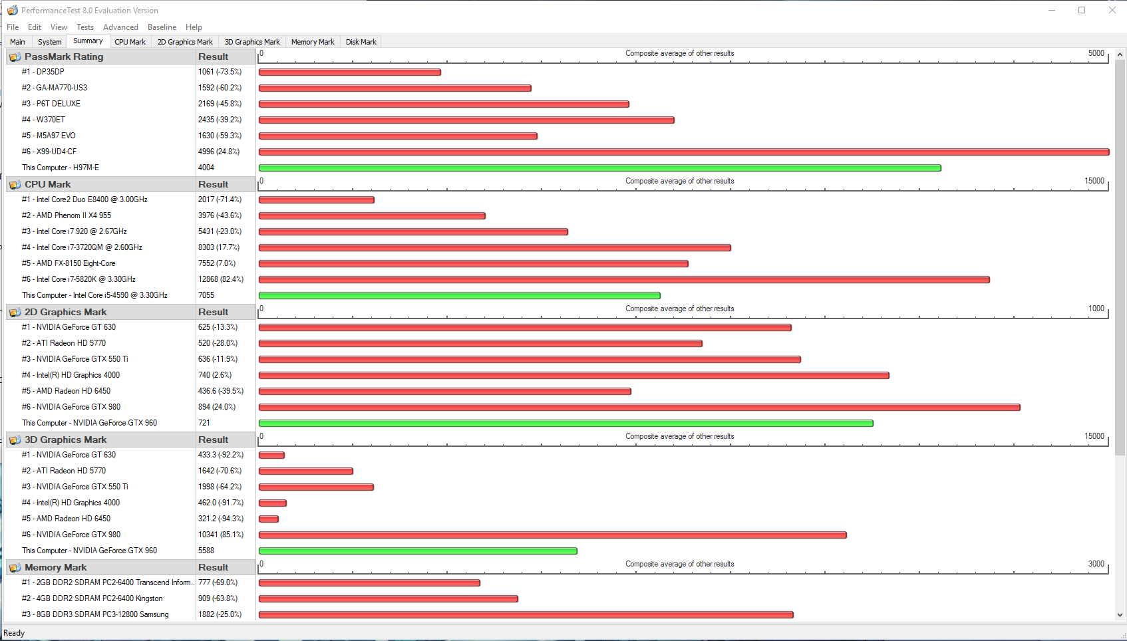The image size is (1127, 641).
Task: Switch to the 3D Graphics Mark tab
Action: pos(252,42)
